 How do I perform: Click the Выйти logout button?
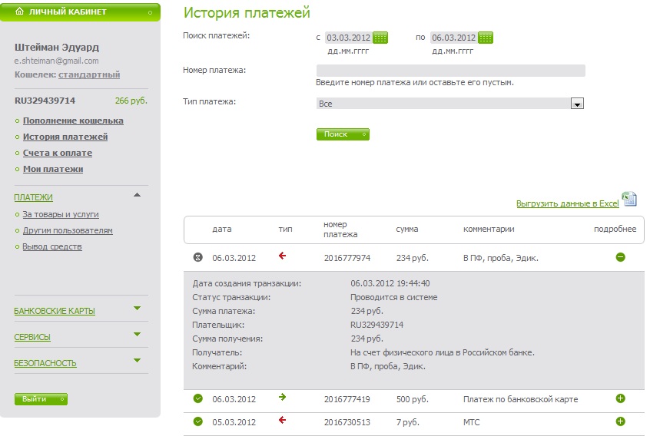tap(41, 399)
